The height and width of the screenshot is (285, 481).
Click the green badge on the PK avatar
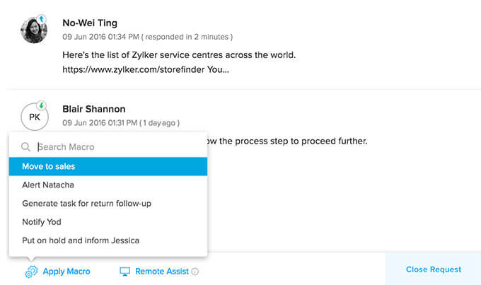tap(42, 106)
